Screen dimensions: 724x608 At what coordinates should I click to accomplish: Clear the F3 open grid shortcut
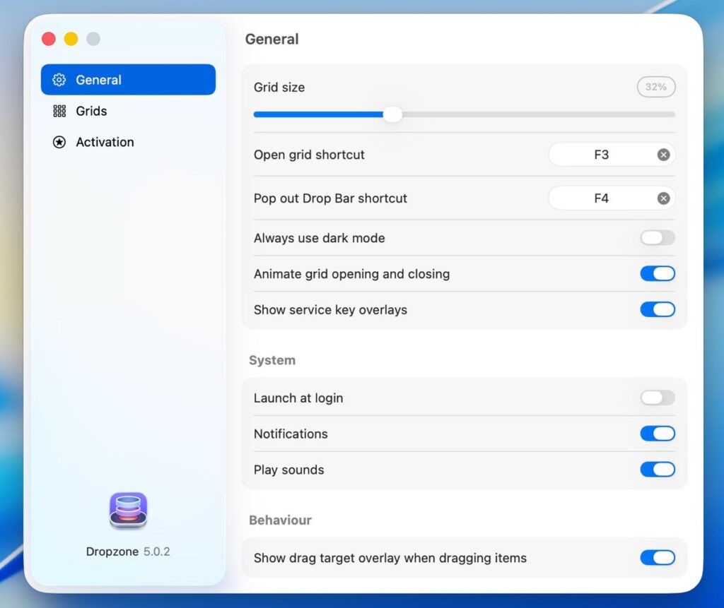click(x=663, y=155)
